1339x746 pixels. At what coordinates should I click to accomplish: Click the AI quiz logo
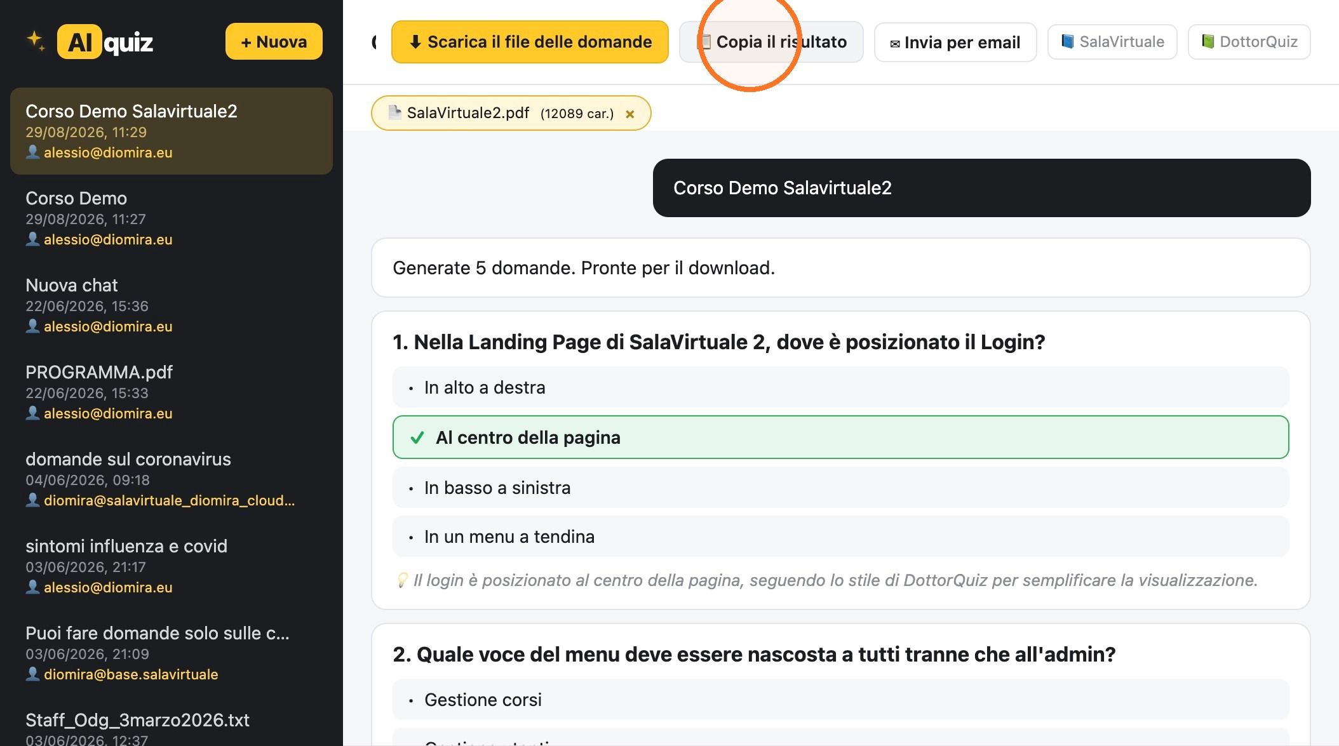(105, 42)
